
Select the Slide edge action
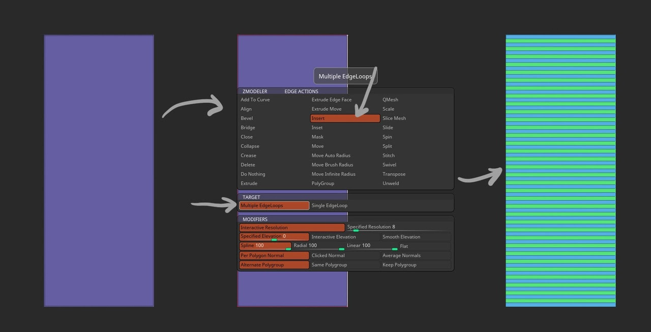click(x=388, y=128)
